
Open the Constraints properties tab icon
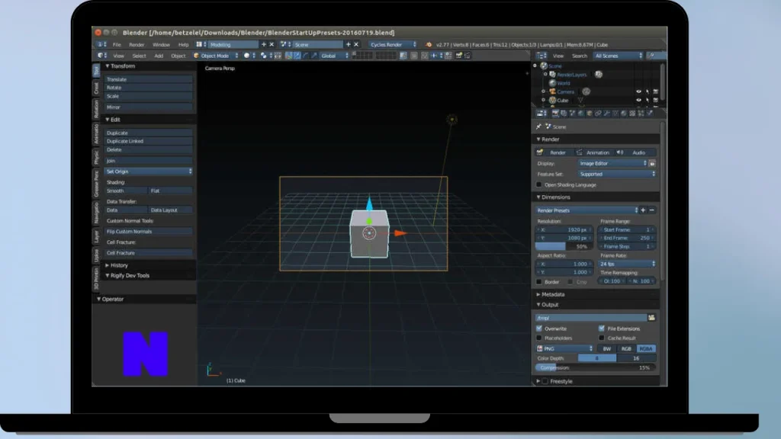598,114
